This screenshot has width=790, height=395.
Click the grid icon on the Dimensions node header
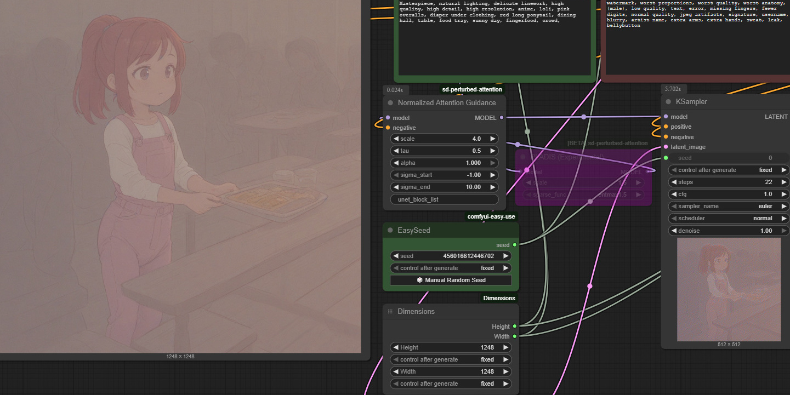pos(390,311)
